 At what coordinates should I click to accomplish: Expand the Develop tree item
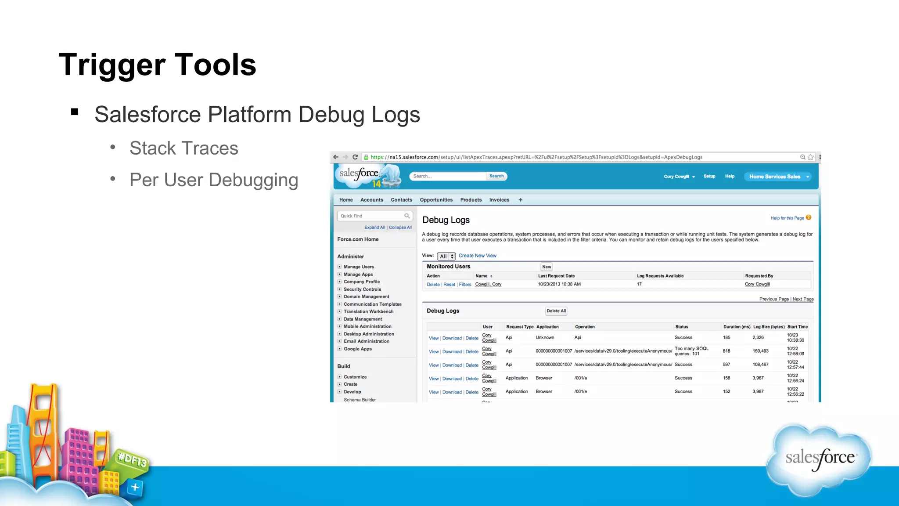339,392
